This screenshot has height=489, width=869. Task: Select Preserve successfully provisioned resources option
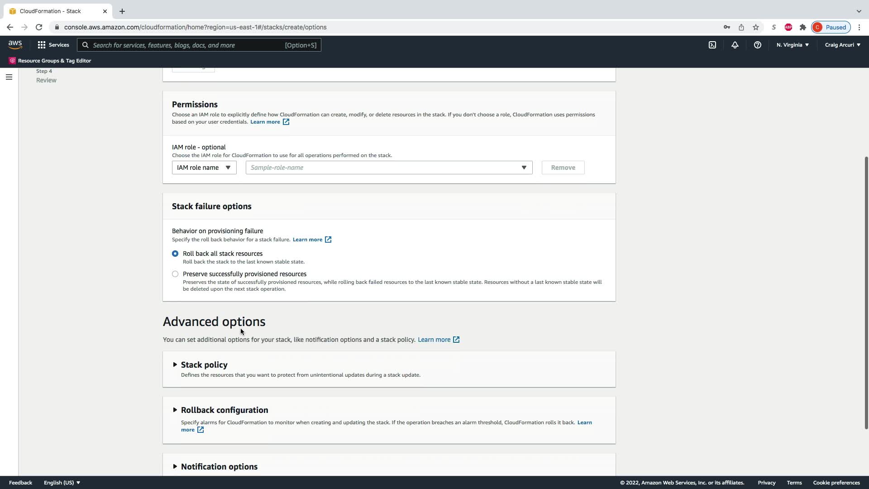point(175,274)
